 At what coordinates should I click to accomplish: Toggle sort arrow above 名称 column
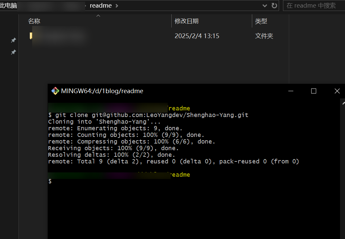point(98,16)
